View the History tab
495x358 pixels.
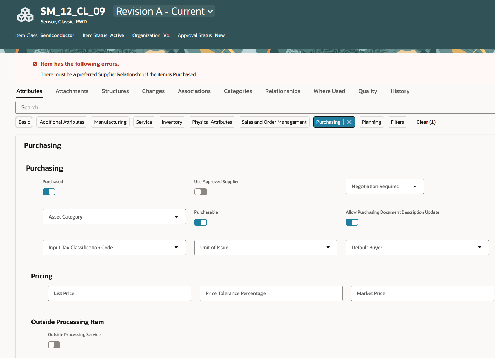[x=400, y=91]
